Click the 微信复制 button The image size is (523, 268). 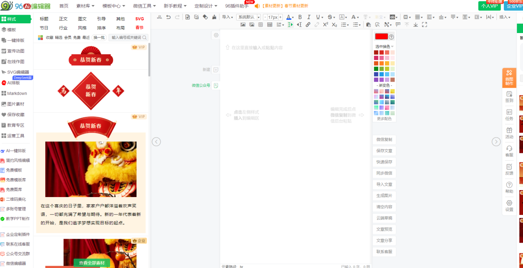click(x=384, y=140)
